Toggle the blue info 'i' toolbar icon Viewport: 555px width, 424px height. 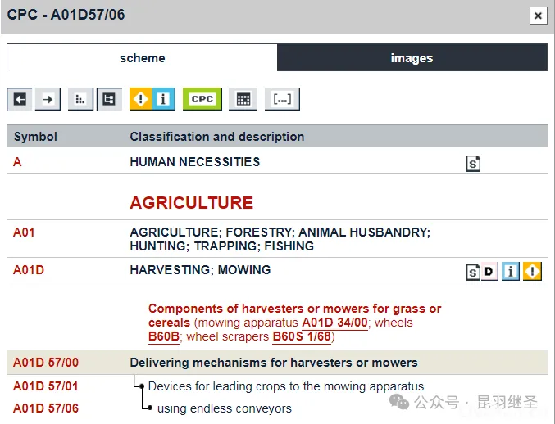(x=163, y=99)
